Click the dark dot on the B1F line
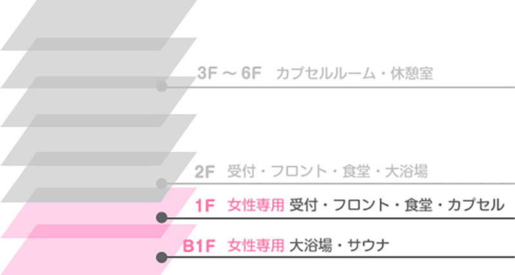This screenshot has width=515, height=275. pos(162,257)
